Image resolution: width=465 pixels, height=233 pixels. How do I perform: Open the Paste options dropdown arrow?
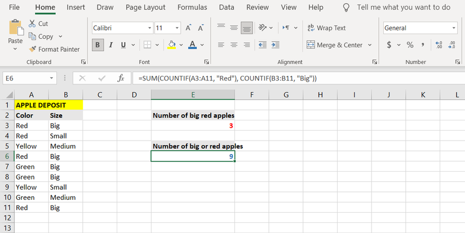(x=15, y=48)
